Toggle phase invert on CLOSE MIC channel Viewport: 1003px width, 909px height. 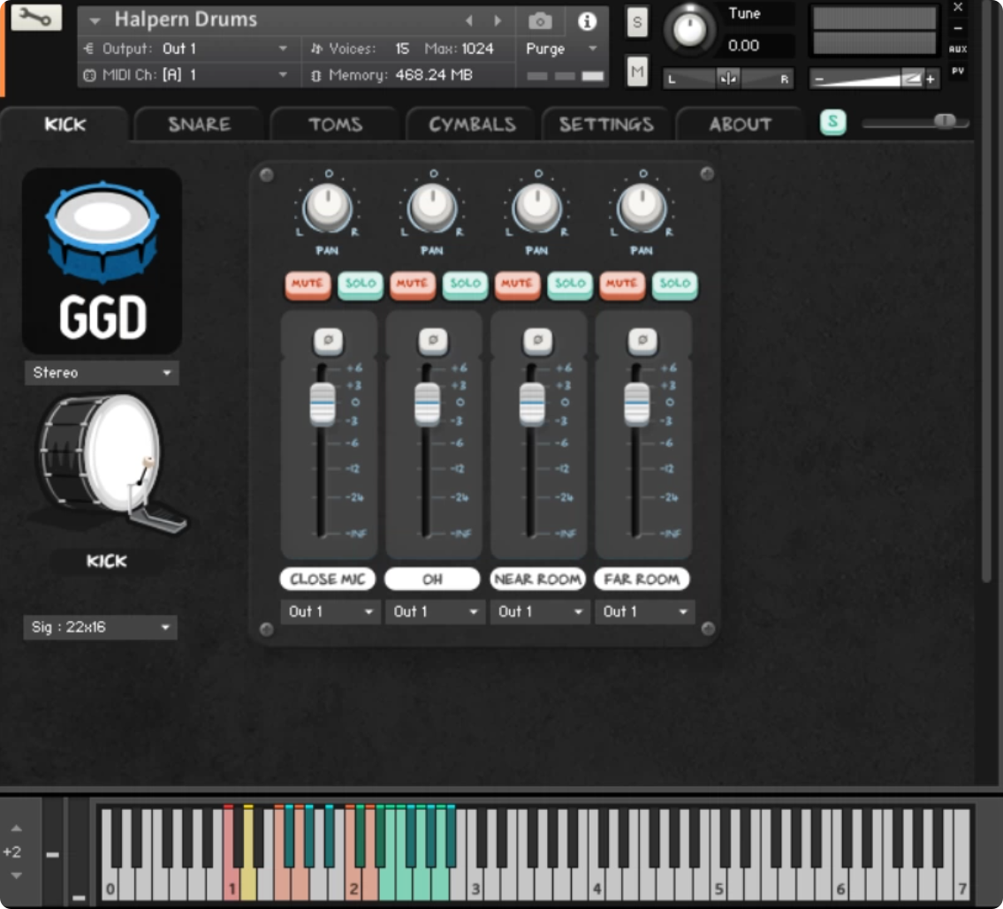click(328, 340)
